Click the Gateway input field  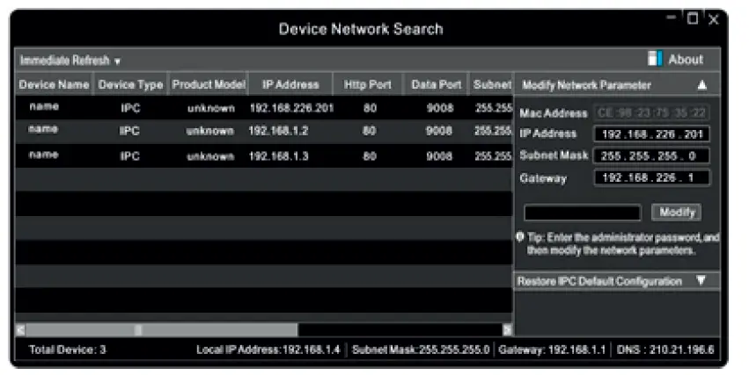(x=651, y=177)
